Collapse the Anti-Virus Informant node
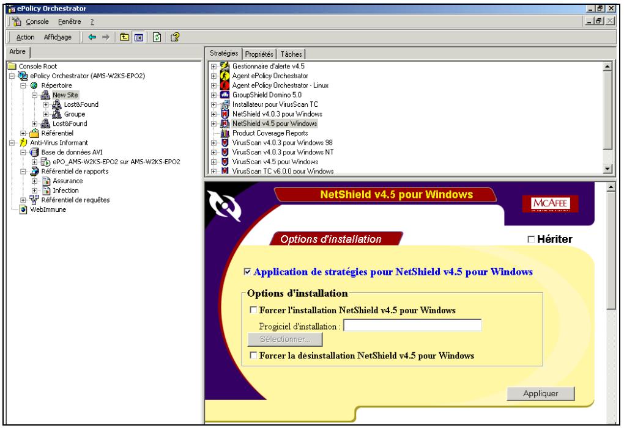624x428 pixels. click(x=12, y=142)
